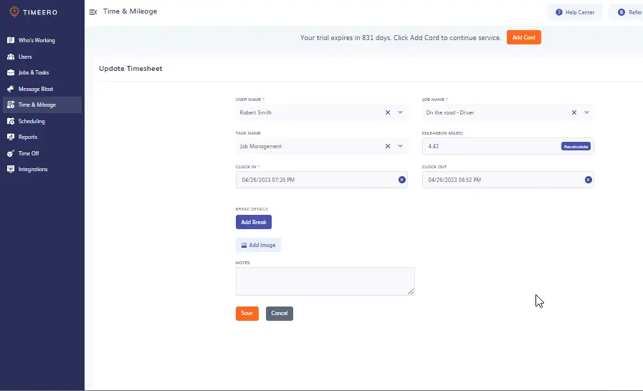
Task: Expand the Task Name dropdown arrow
Action: click(400, 146)
